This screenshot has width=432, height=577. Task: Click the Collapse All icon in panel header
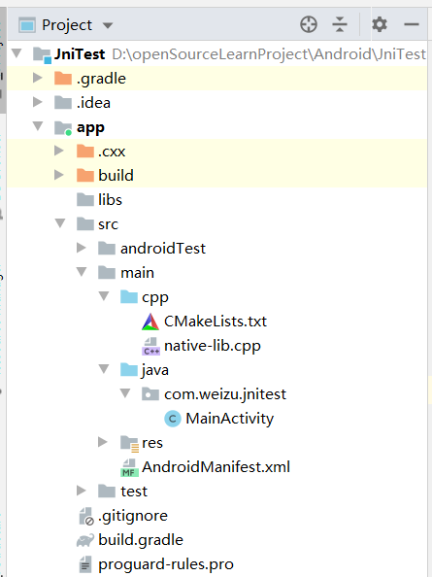pyautogui.click(x=340, y=24)
